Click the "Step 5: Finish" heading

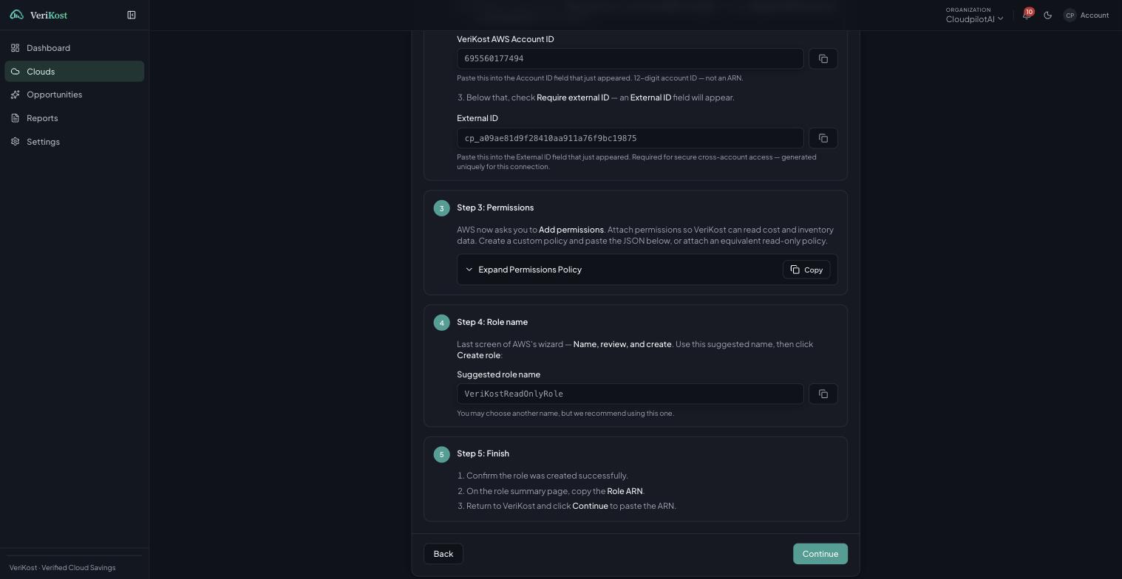click(x=483, y=453)
